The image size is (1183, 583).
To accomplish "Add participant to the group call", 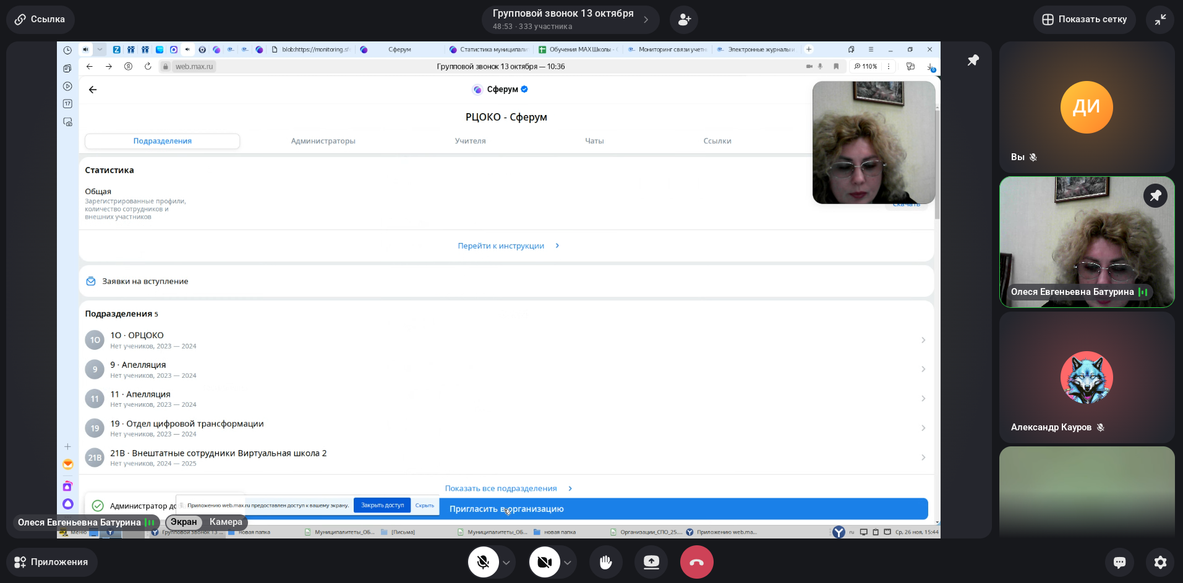I will [x=684, y=20].
